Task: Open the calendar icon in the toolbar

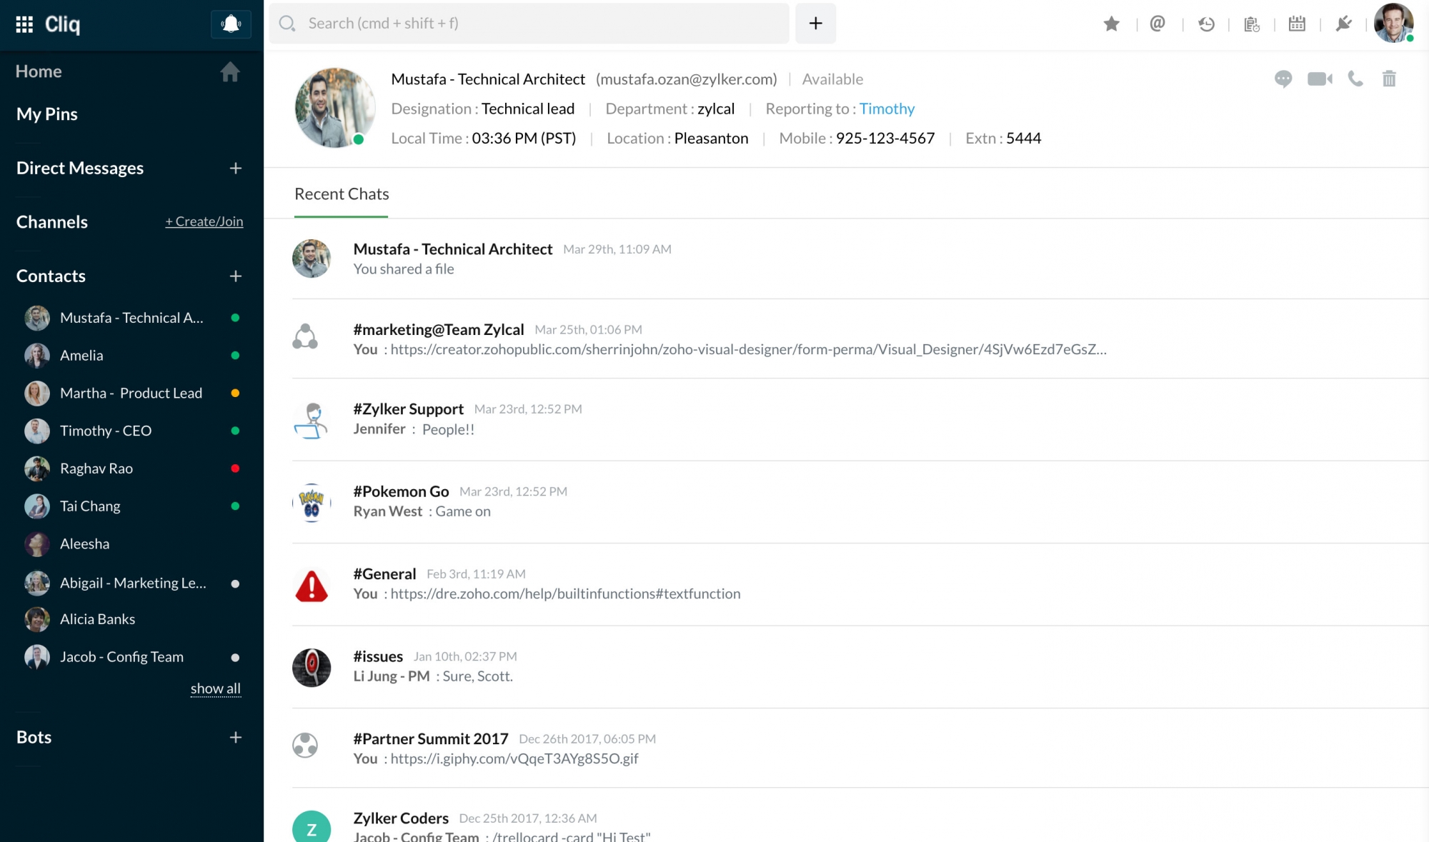Action: pyautogui.click(x=1297, y=24)
